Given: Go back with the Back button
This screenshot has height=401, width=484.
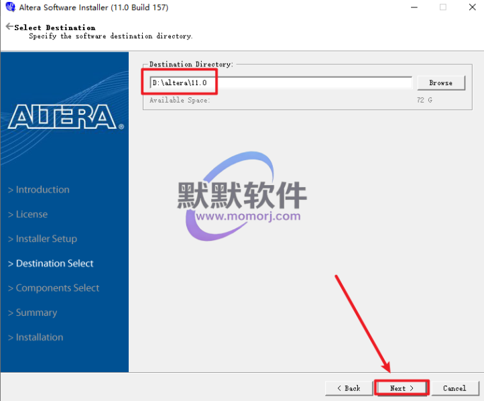Looking at the screenshot, I should click(349, 388).
